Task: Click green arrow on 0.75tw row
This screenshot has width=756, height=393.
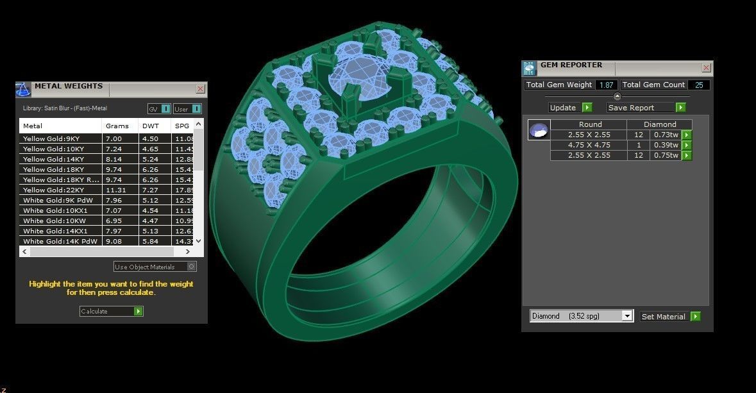Action: [687, 155]
